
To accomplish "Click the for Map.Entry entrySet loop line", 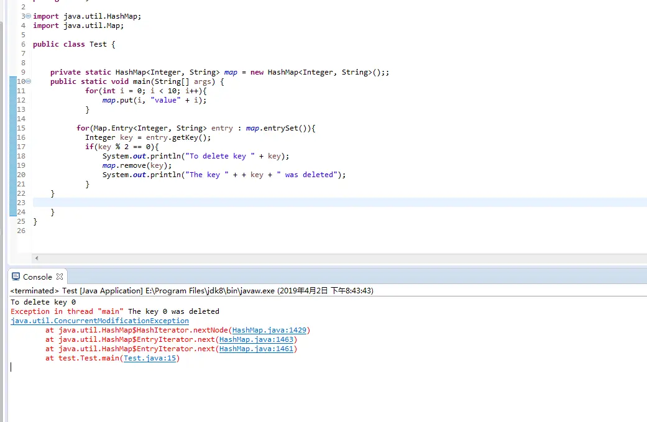I will (196, 128).
